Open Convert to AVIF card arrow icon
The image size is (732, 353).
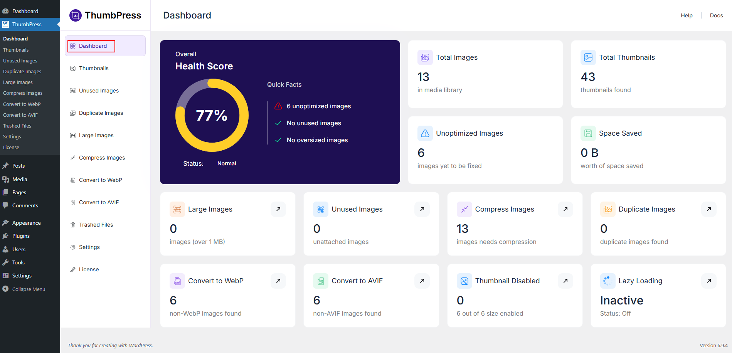[422, 281]
